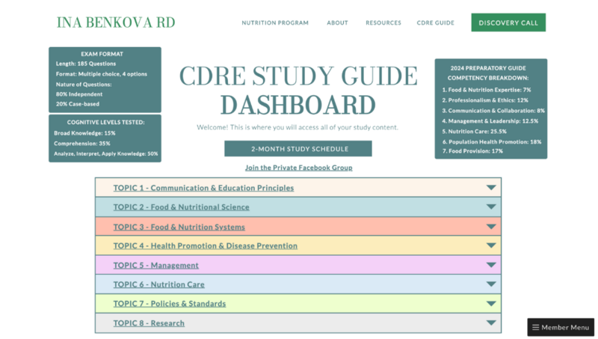Image resolution: width=598 pixels, height=339 pixels.
Task: Open the 2-Month Study Schedule
Action: point(298,148)
